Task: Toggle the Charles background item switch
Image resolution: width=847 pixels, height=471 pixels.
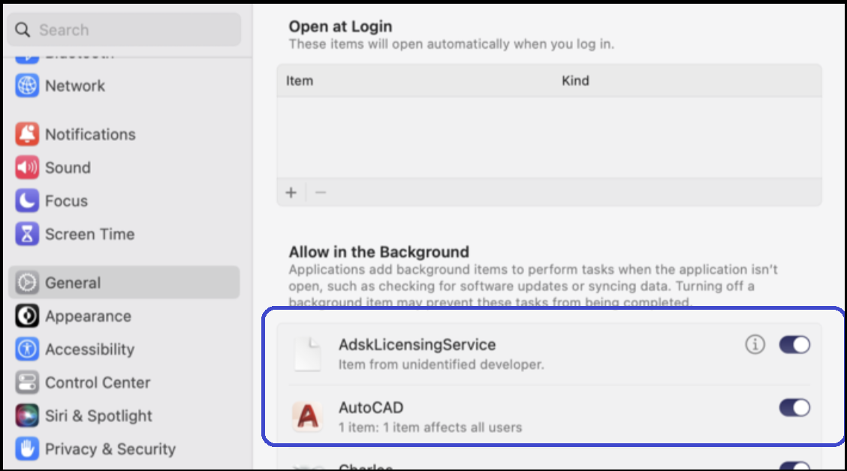Action: coord(794,464)
